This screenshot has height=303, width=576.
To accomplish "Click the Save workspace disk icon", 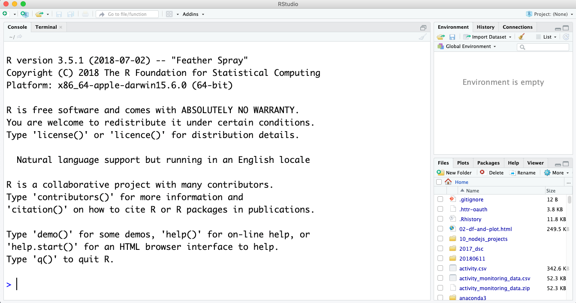I will [452, 37].
